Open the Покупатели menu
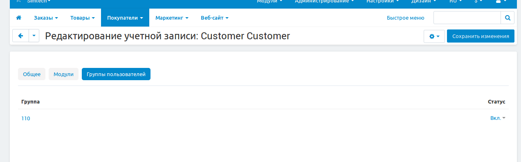 (125, 18)
